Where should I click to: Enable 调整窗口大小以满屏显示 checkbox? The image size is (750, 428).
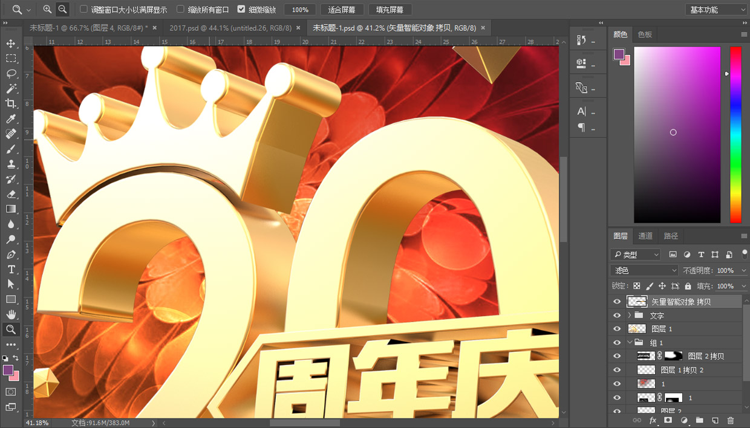coord(84,10)
